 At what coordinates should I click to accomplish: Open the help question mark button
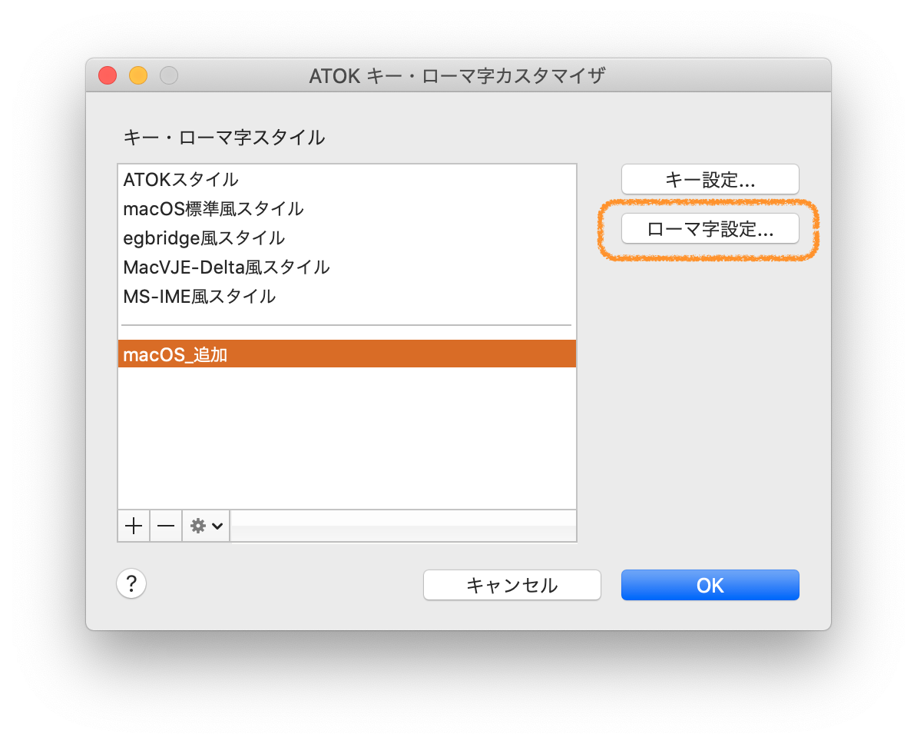tap(131, 583)
